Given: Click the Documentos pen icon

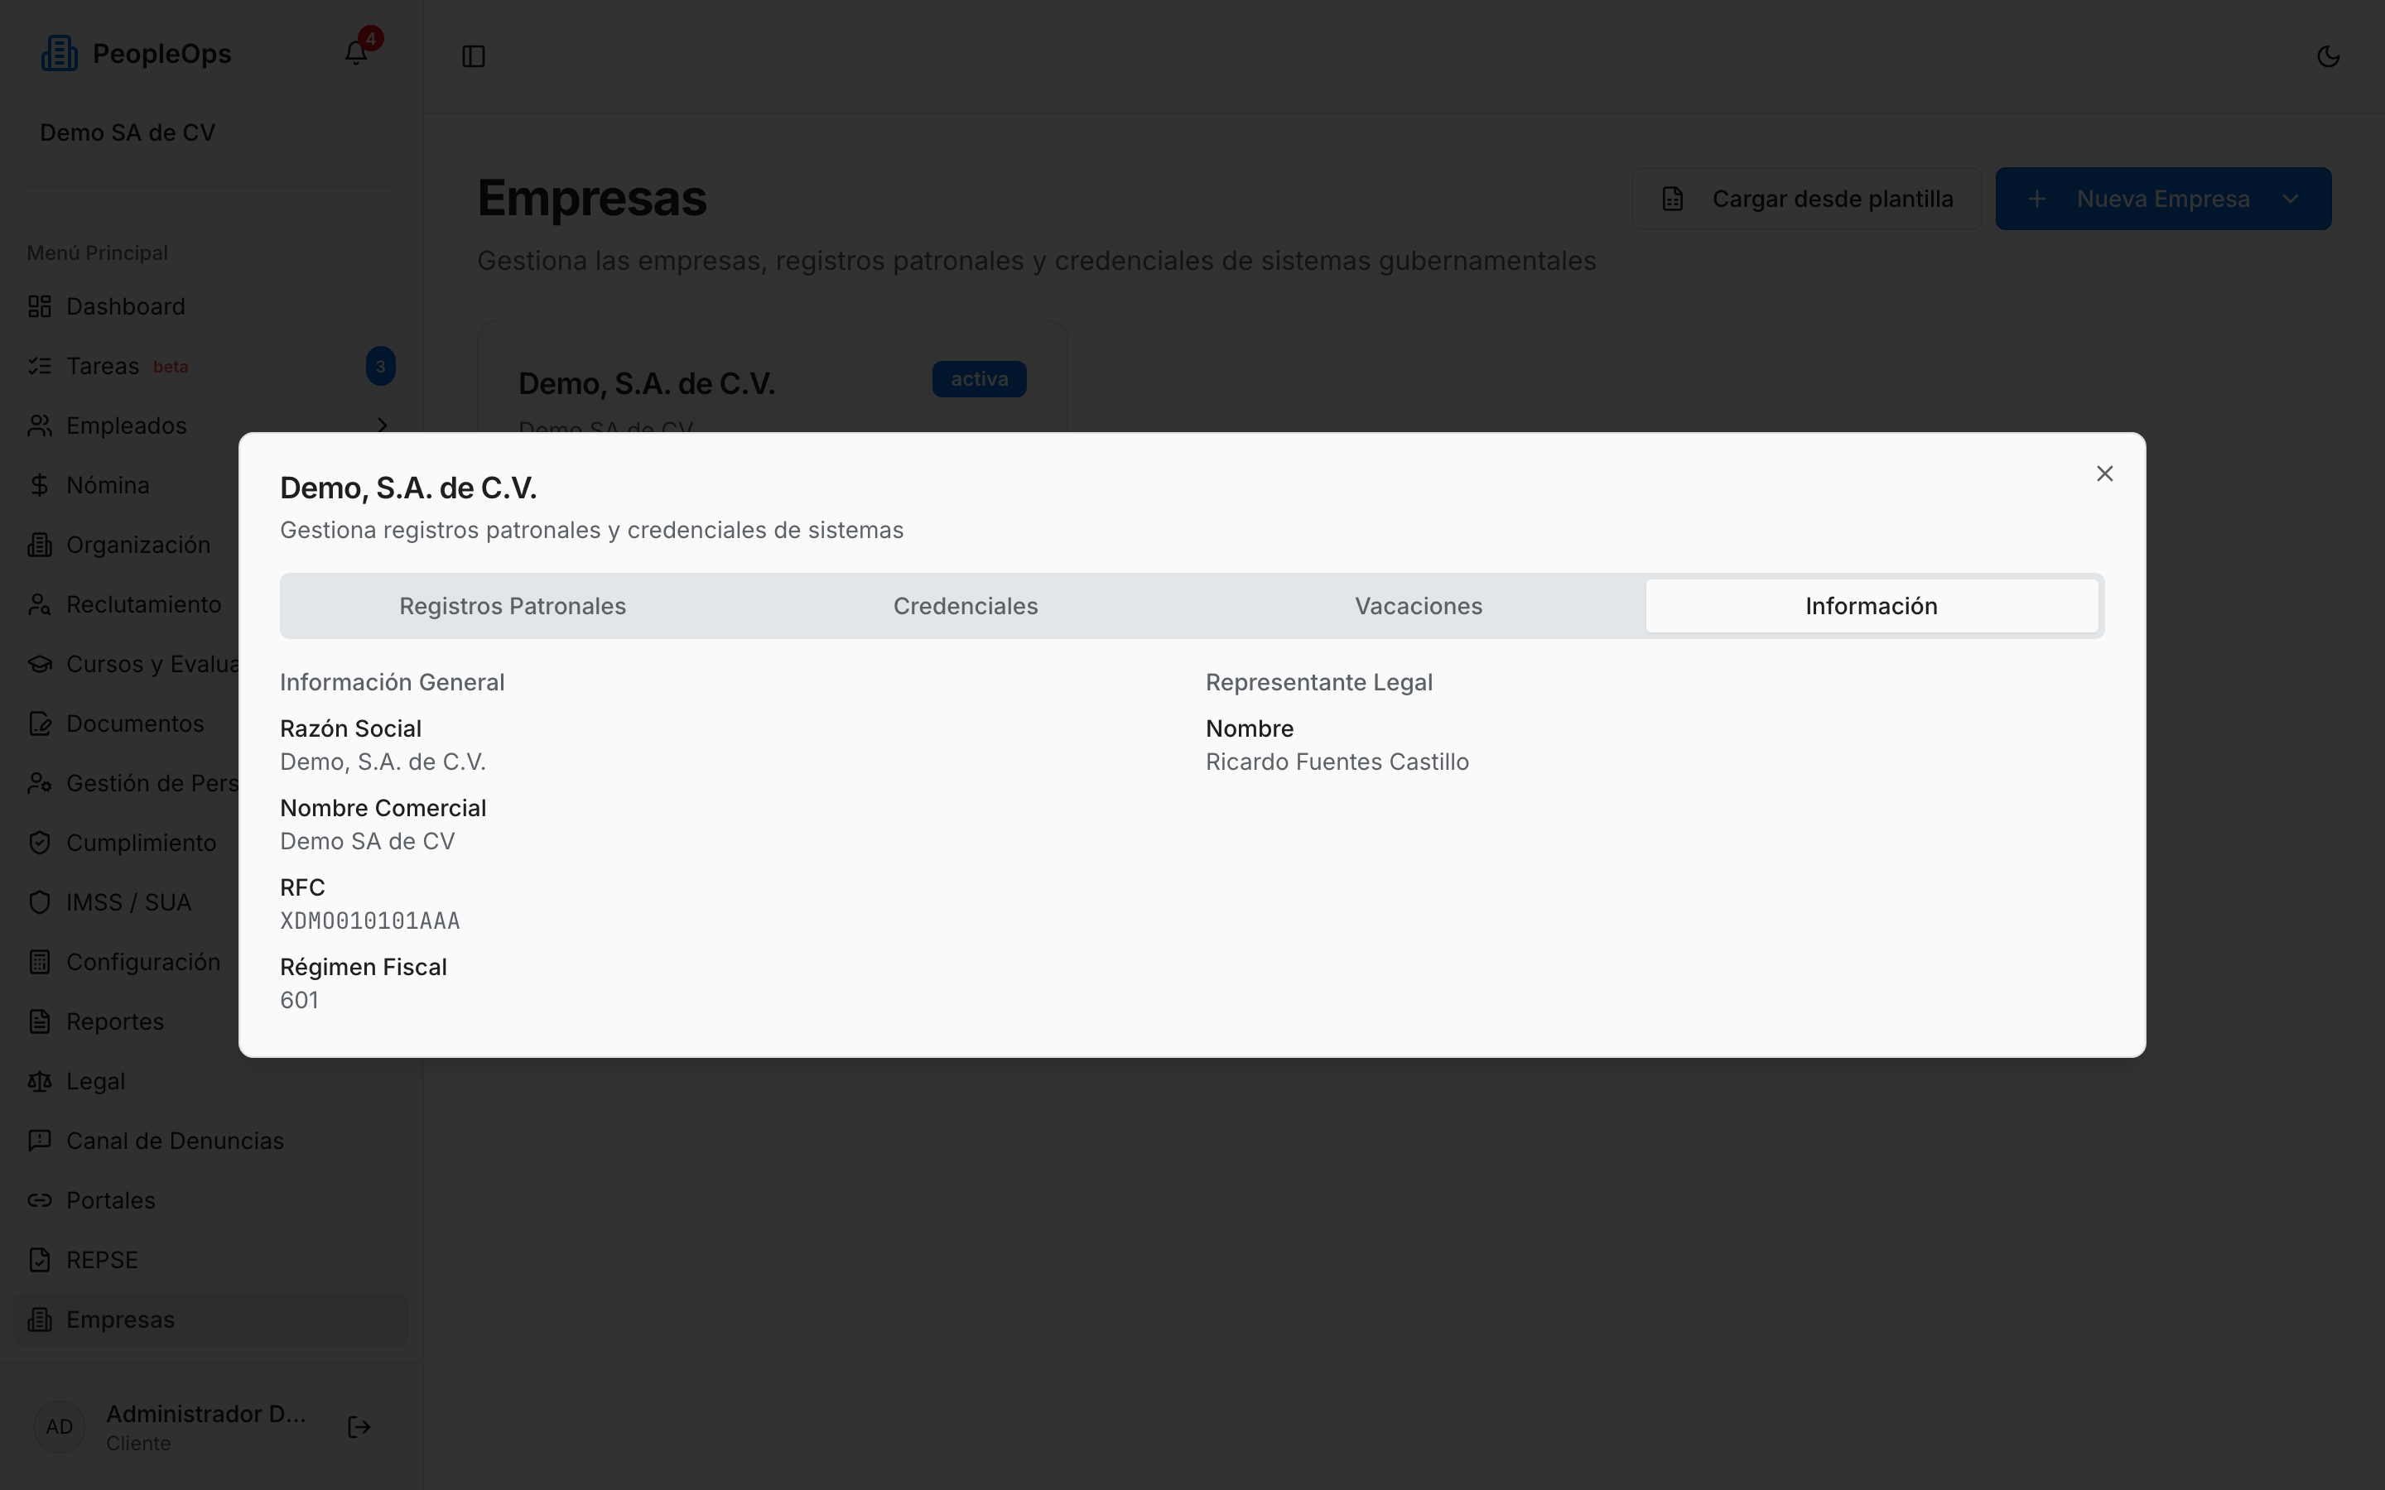Looking at the screenshot, I should pos(40,724).
